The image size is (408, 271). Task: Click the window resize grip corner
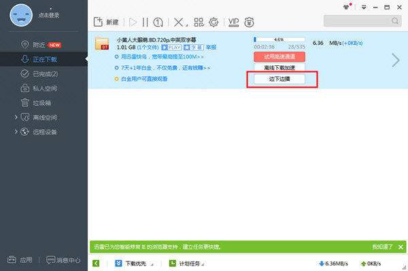[404, 268]
